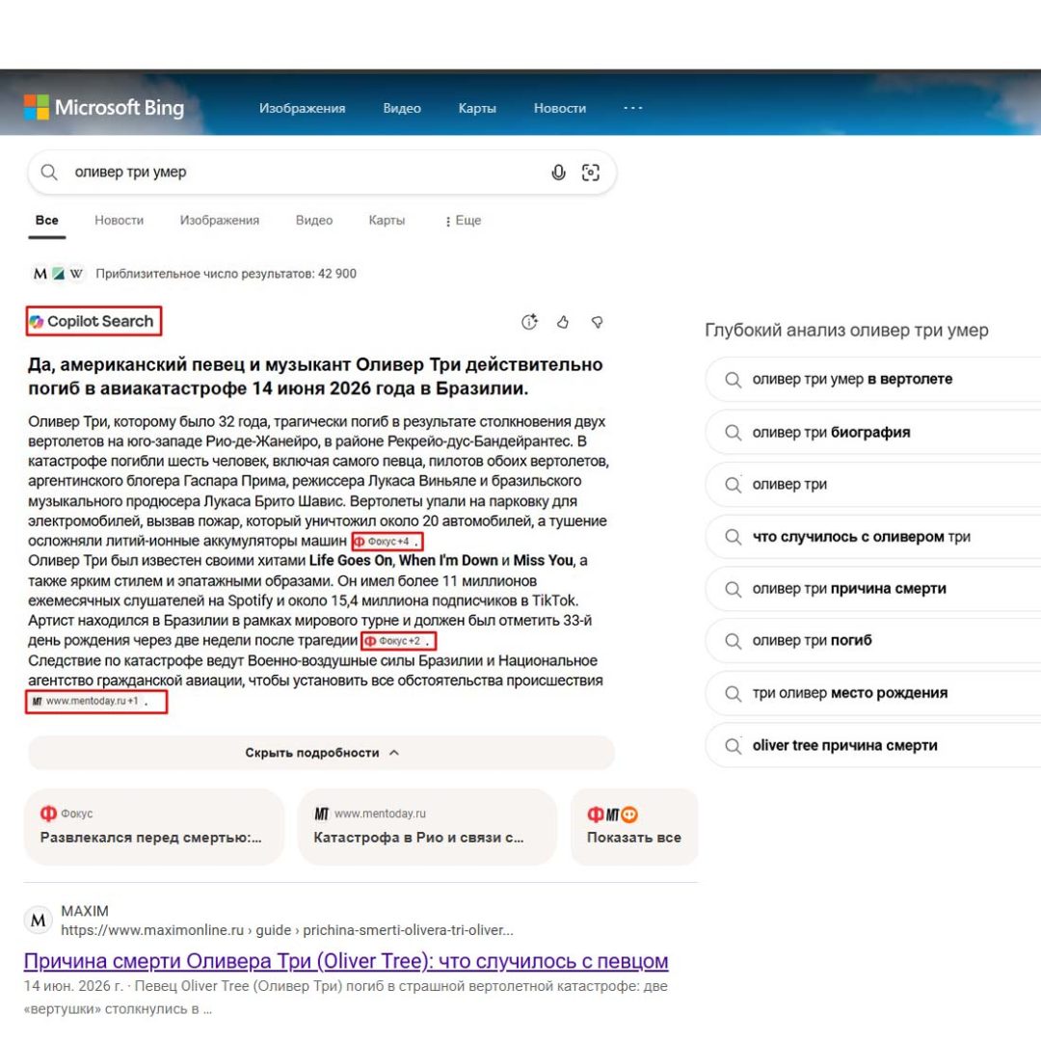Open mentoday card Катастрофа в Рио

click(427, 827)
